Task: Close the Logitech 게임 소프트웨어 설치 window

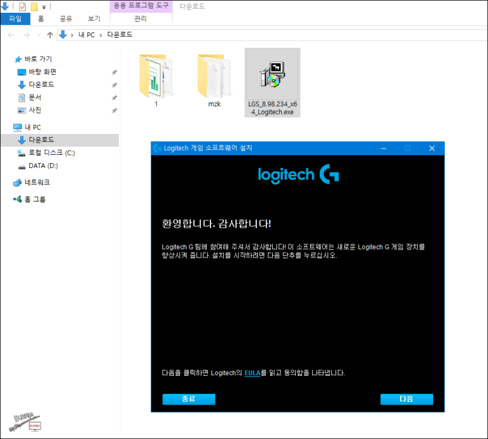Action: (x=432, y=149)
